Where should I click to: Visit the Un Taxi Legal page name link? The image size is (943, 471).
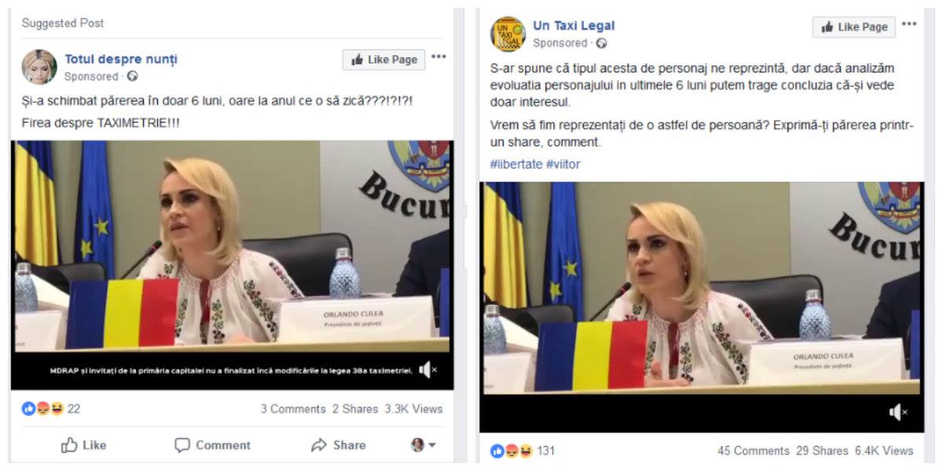pyautogui.click(x=574, y=26)
